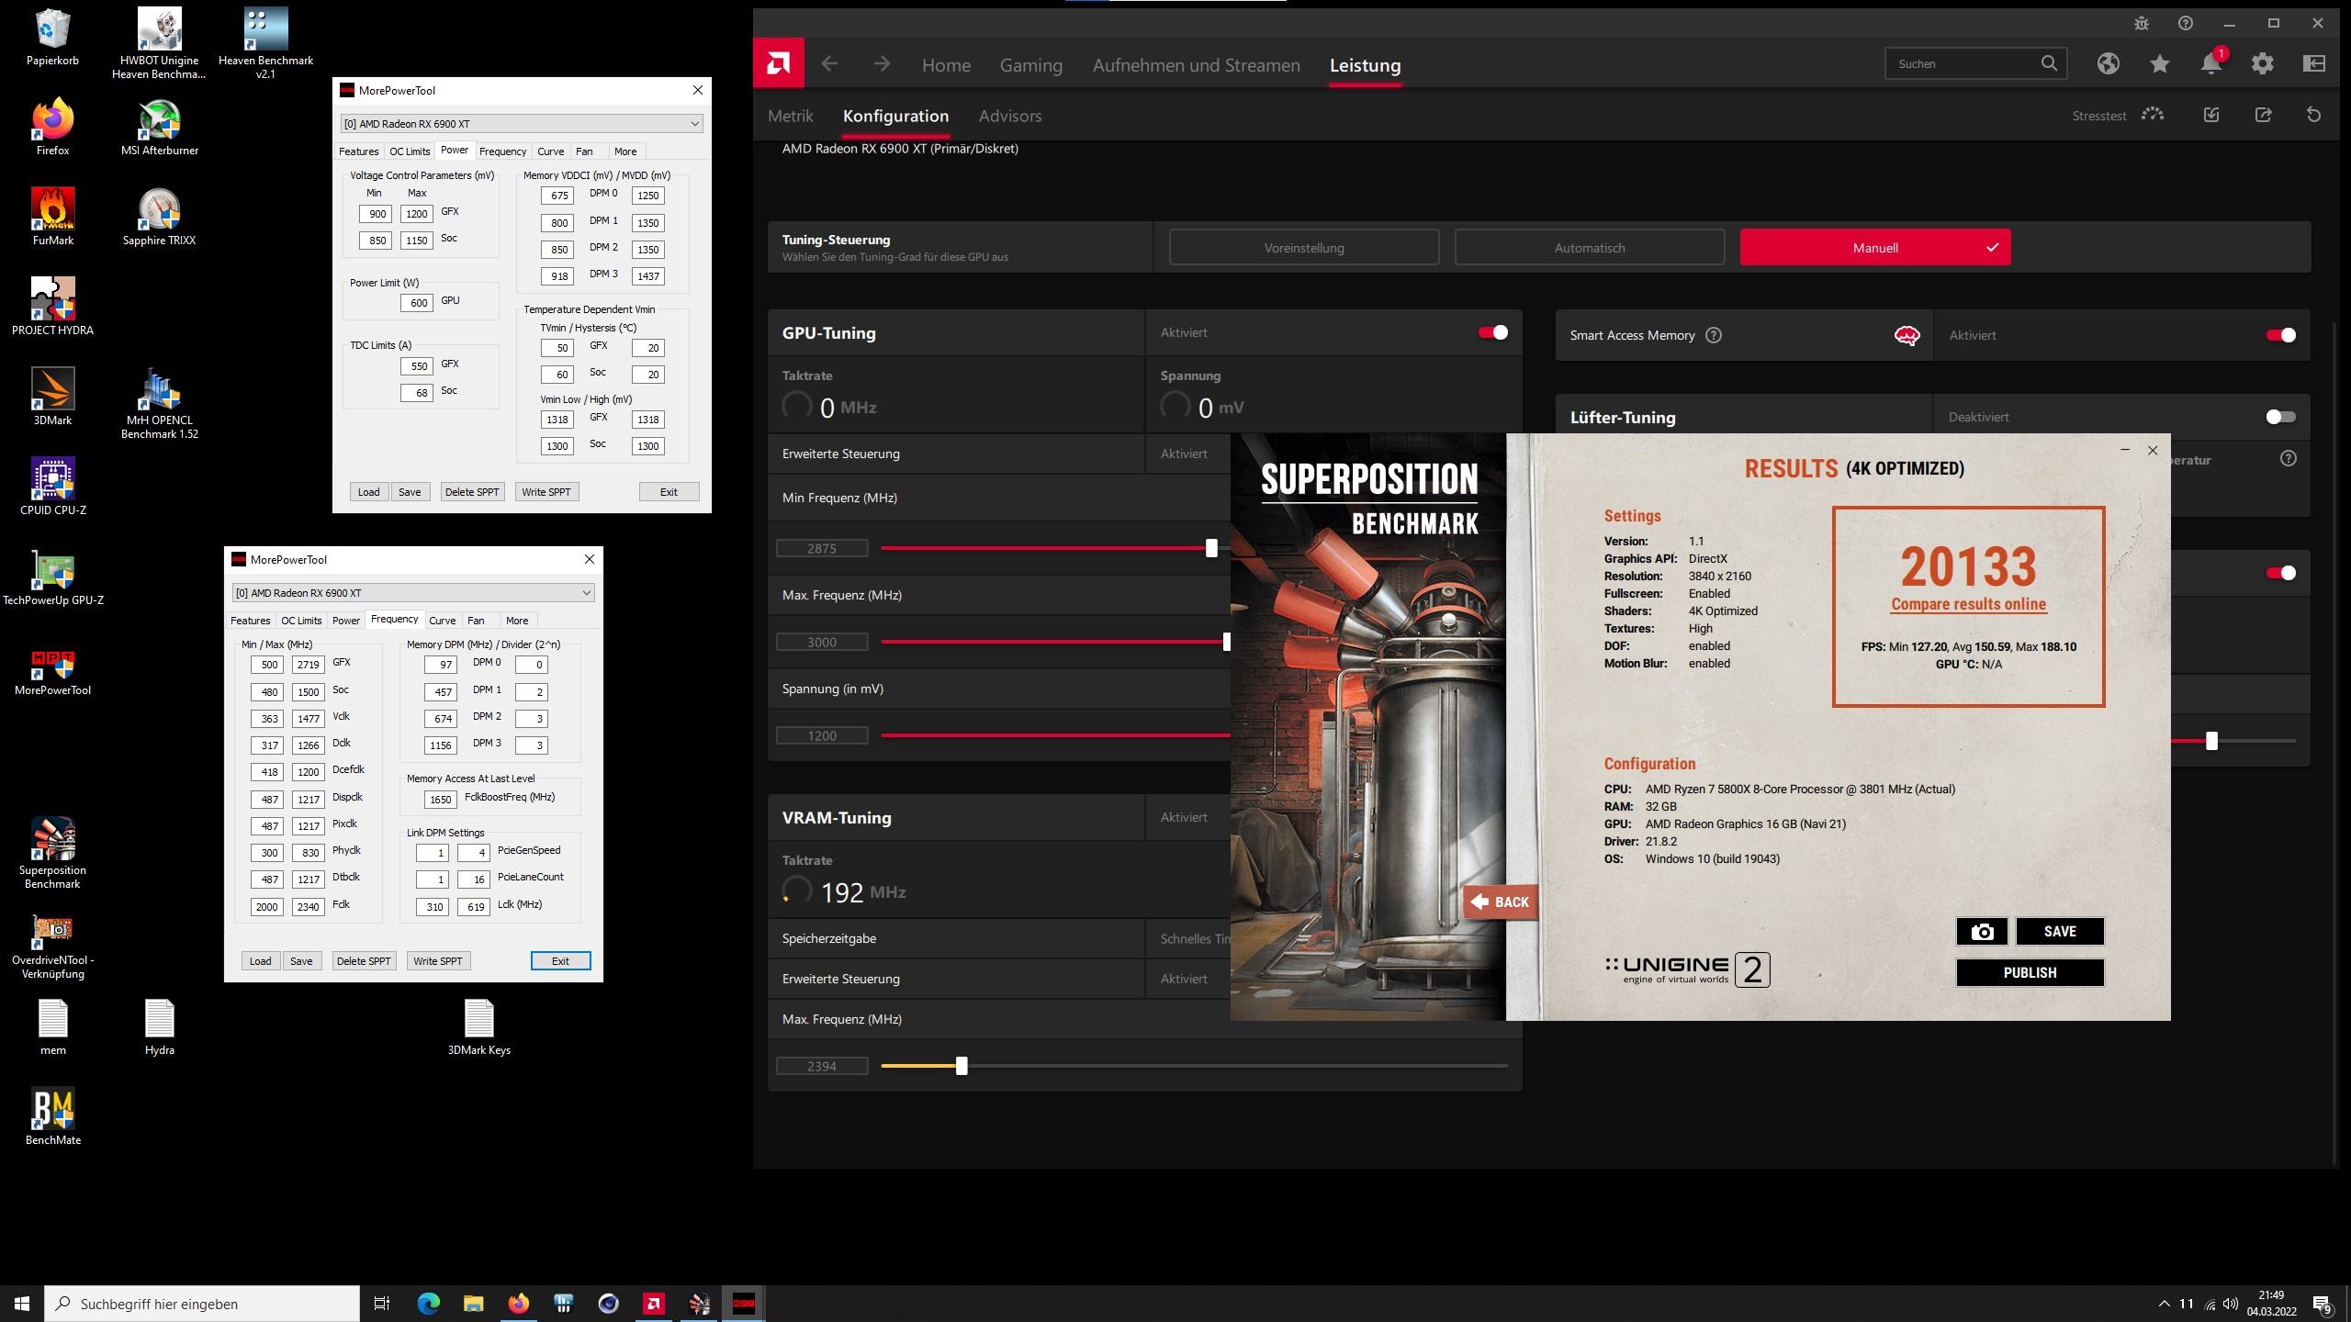Toggle the AMD sidebar panel icon
The height and width of the screenshot is (1322, 2351).
coord(2314,63)
